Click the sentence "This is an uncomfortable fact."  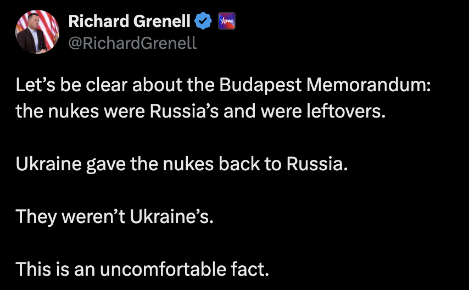click(143, 269)
